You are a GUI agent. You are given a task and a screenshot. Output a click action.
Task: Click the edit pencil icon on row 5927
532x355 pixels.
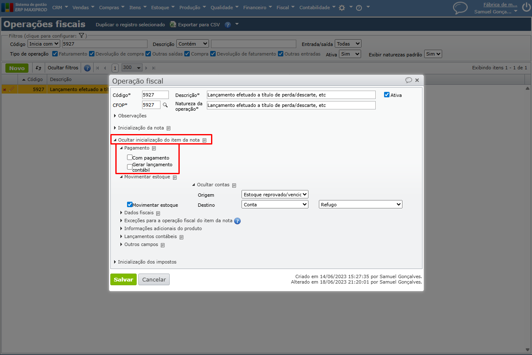point(12,89)
